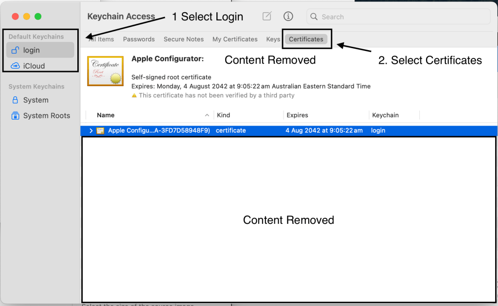Expand the Apple Configurator certificate row
The image size is (498, 306).
click(x=91, y=130)
